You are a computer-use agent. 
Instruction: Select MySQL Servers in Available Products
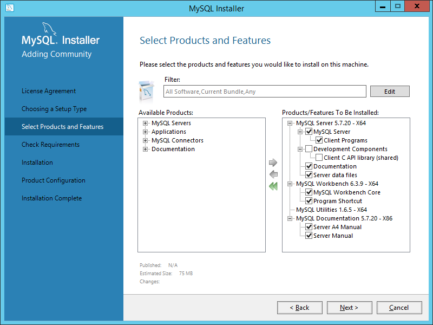(171, 123)
